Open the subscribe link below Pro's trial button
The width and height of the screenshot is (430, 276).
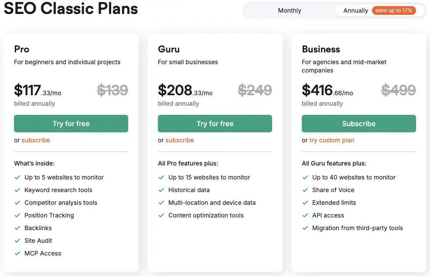[x=36, y=140]
